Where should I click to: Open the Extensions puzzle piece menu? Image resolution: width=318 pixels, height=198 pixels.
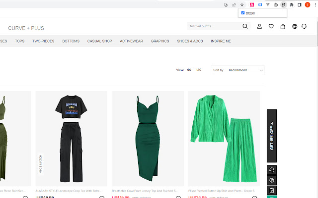coord(292,4)
